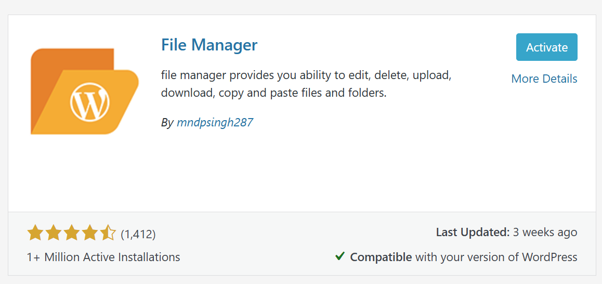
Task: Click the 1+ Million Active Installations text
Action: click(103, 257)
